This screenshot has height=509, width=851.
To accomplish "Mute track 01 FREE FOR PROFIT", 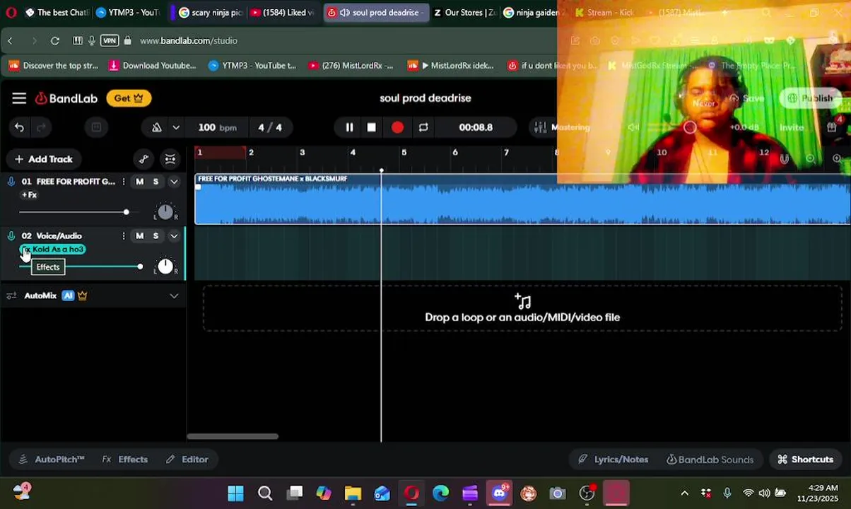I will pyautogui.click(x=139, y=182).
